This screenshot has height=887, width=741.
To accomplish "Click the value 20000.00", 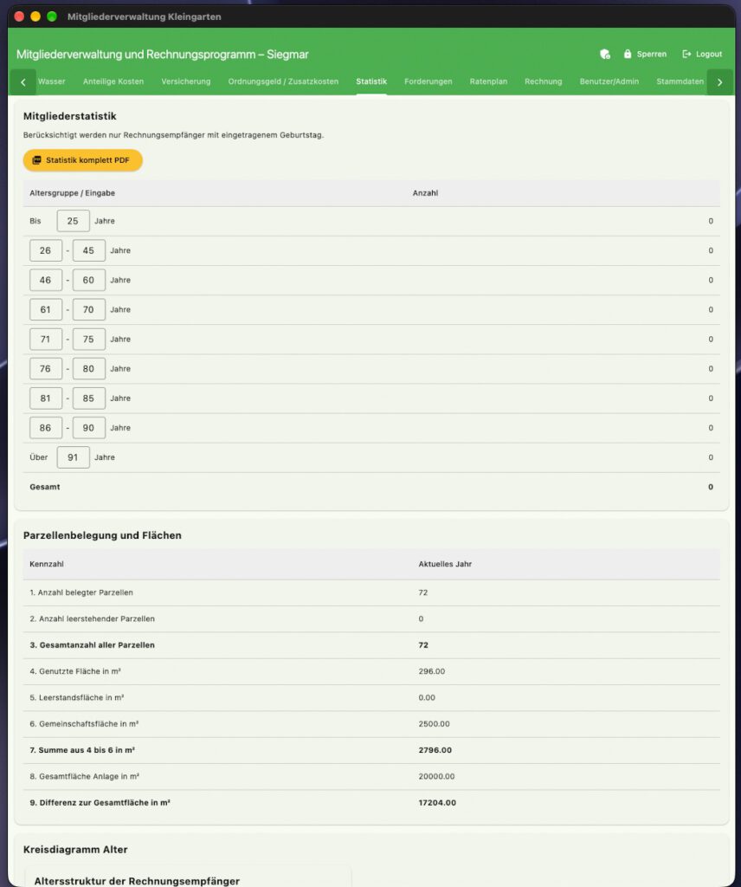I will pos(436,777).
